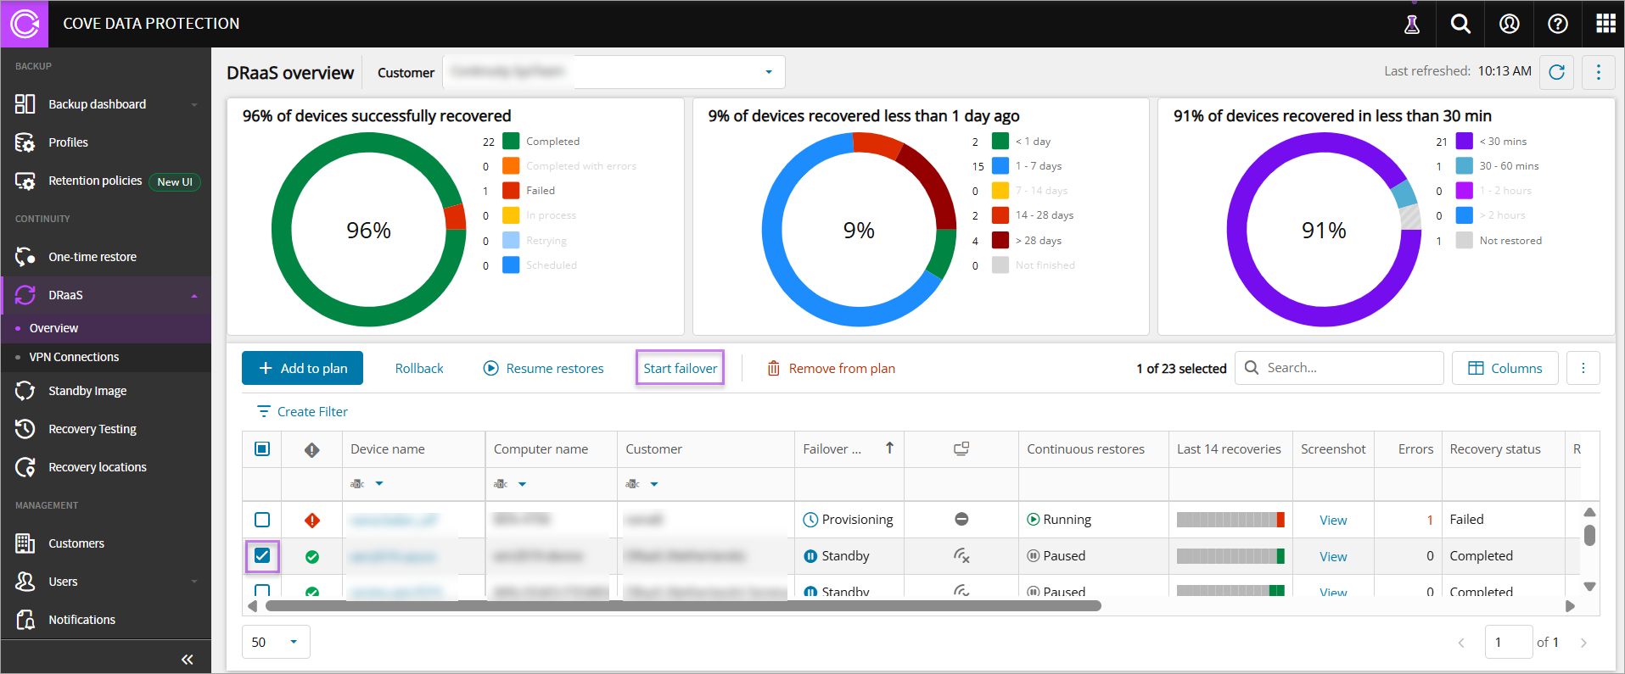
Task: Click the green Completed legend swatch
Action: tap(511, 142)
